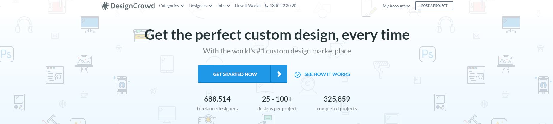This screenshot has width=553, height=124.
Task: Open the My Account menu
Action: tap(393, 6)
